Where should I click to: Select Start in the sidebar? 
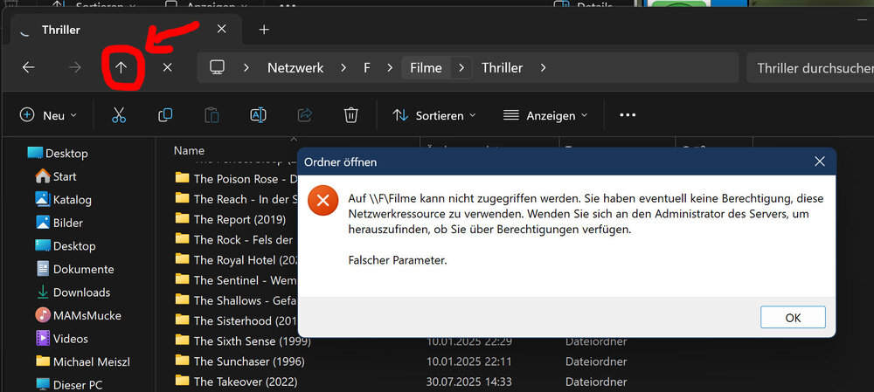click(x=56, y=176)
